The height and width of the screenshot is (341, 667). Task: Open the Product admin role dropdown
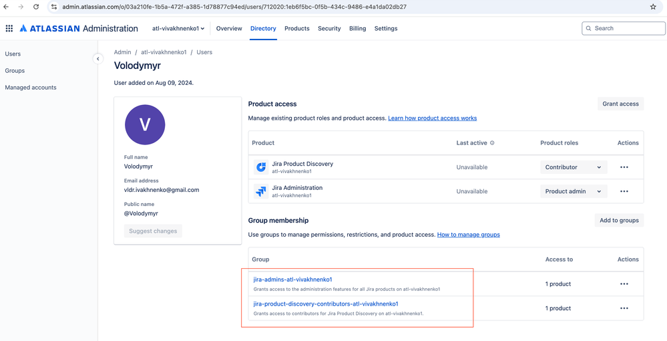coord(574,191)
